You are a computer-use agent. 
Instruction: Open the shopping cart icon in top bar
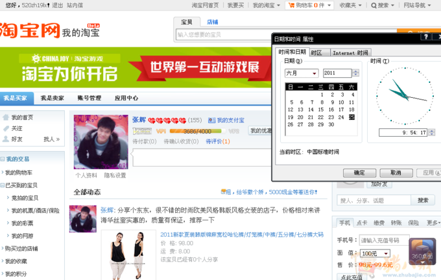(291, 5)
